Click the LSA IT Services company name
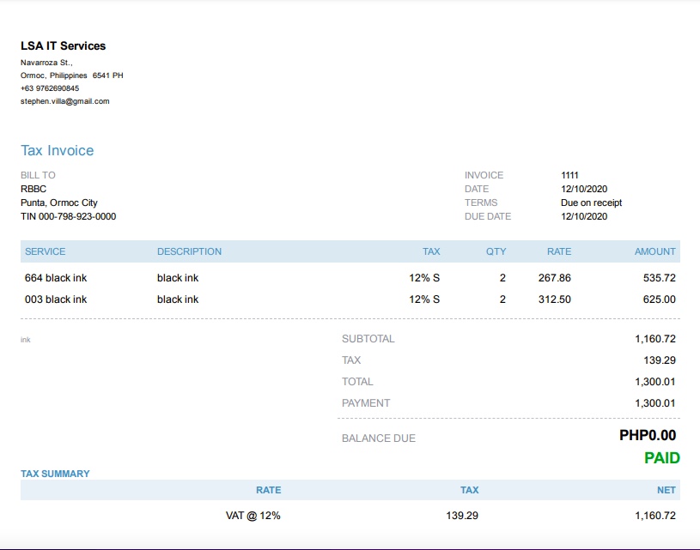 (64, 45)
